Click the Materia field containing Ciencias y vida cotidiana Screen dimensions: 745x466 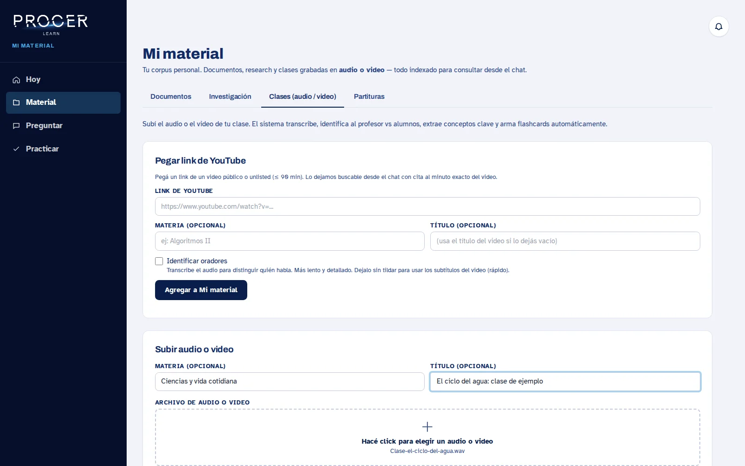(x=290, y=381)
